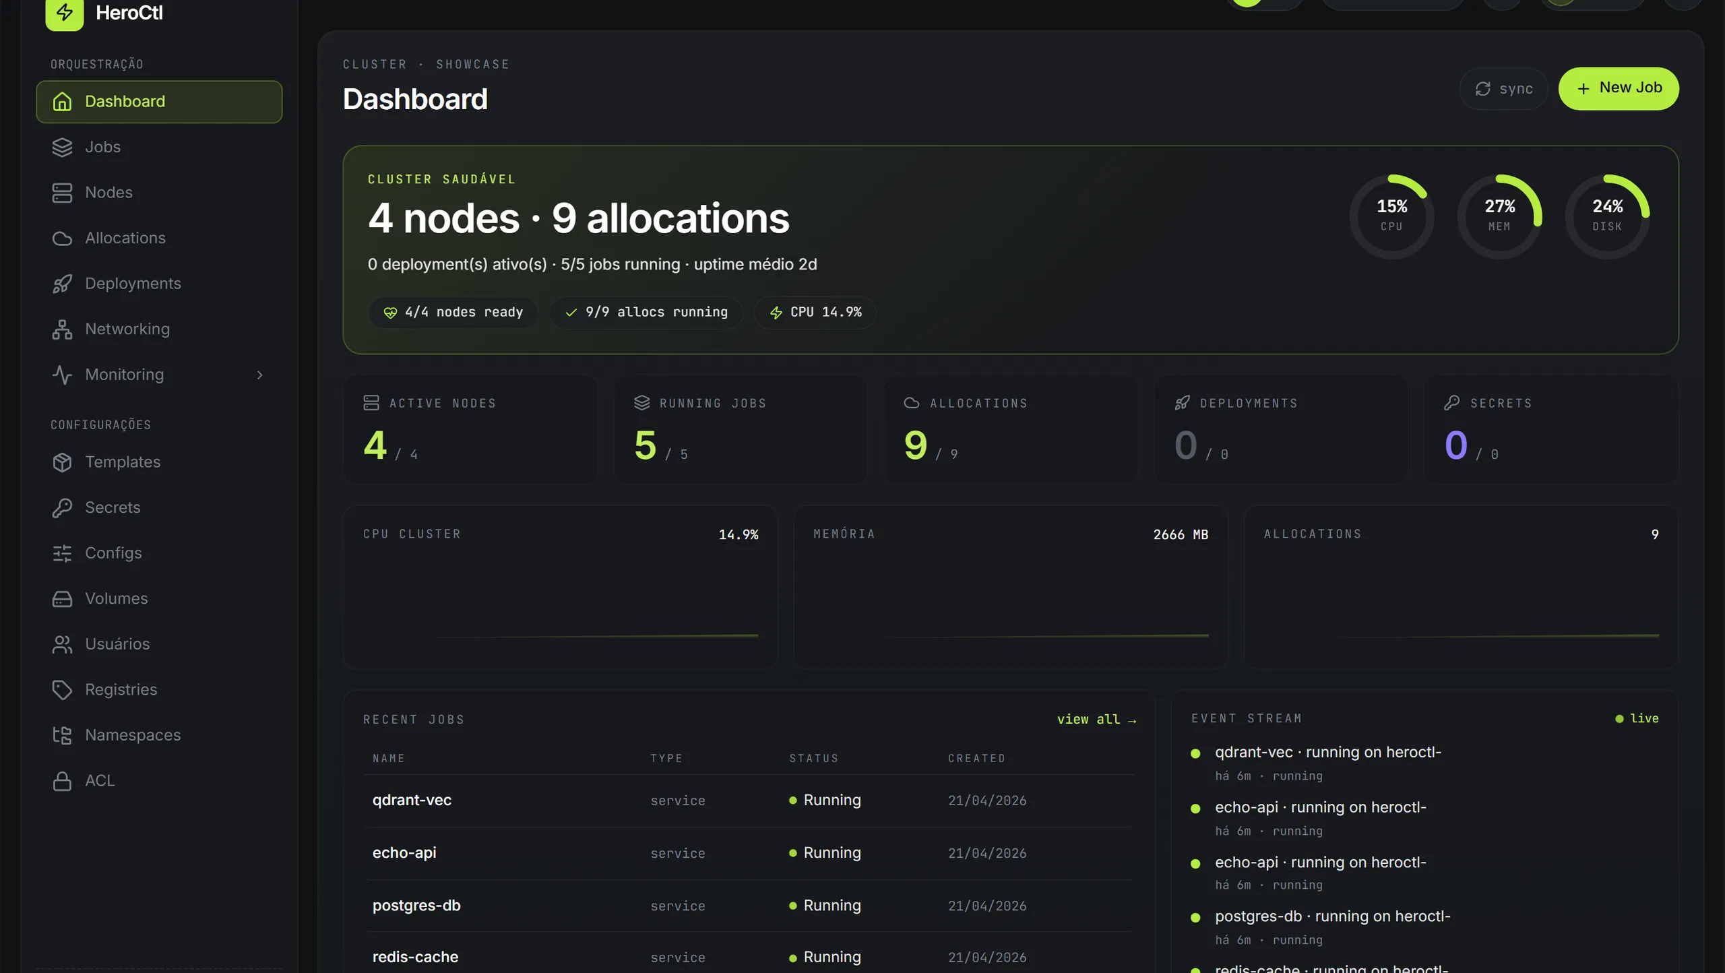Click the heart icon in nodes ready badge

point(390,313)
